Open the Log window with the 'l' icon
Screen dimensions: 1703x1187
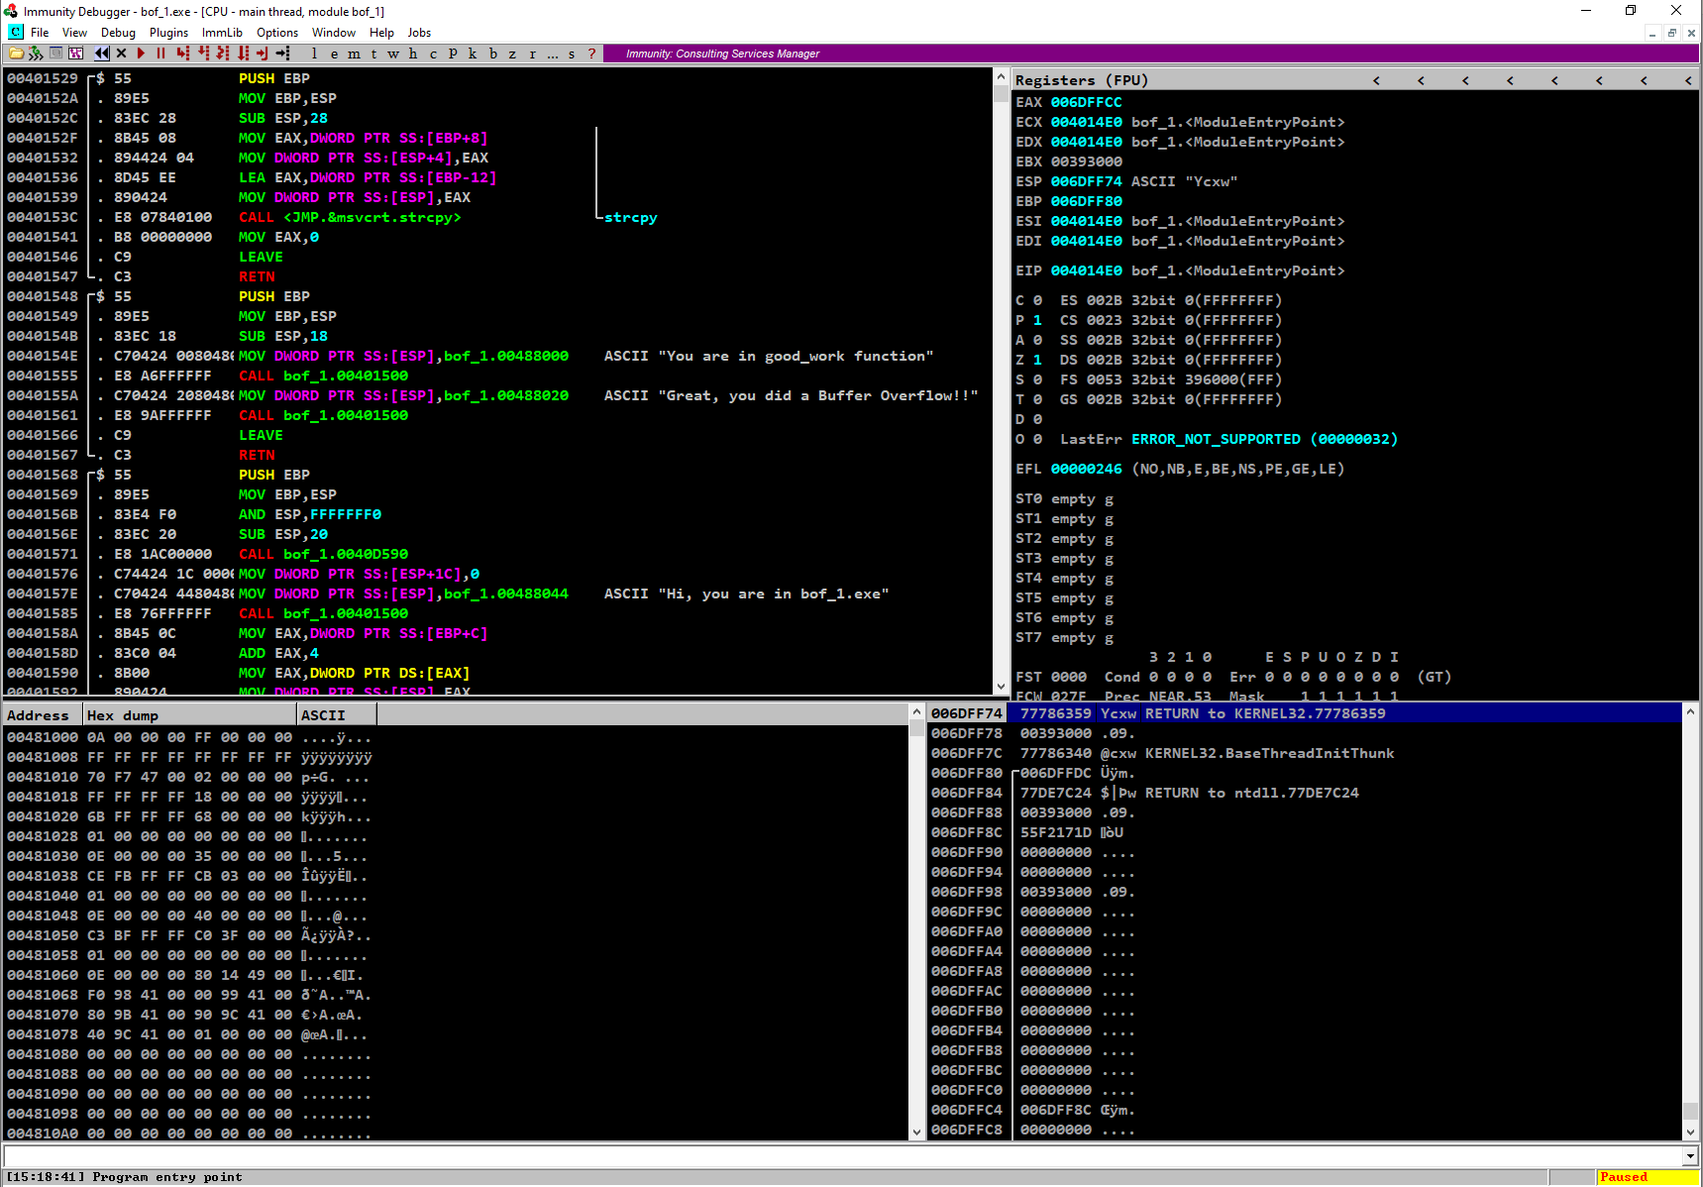[x=313, y=54]
